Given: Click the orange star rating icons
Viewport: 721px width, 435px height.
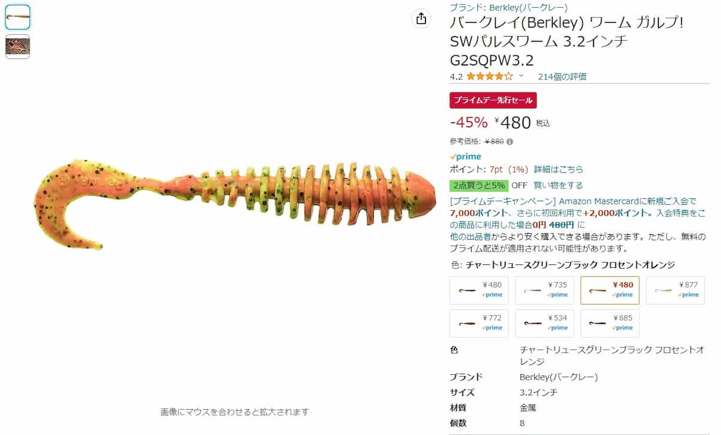Looking at the screenshot, I should coord(490,76).
